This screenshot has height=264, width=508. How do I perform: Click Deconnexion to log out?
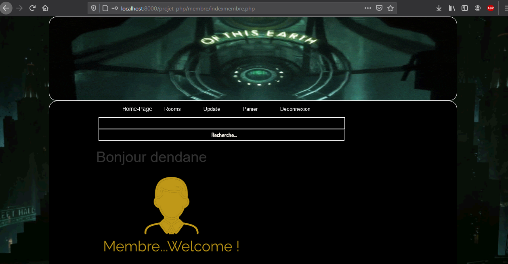(295, 109)
